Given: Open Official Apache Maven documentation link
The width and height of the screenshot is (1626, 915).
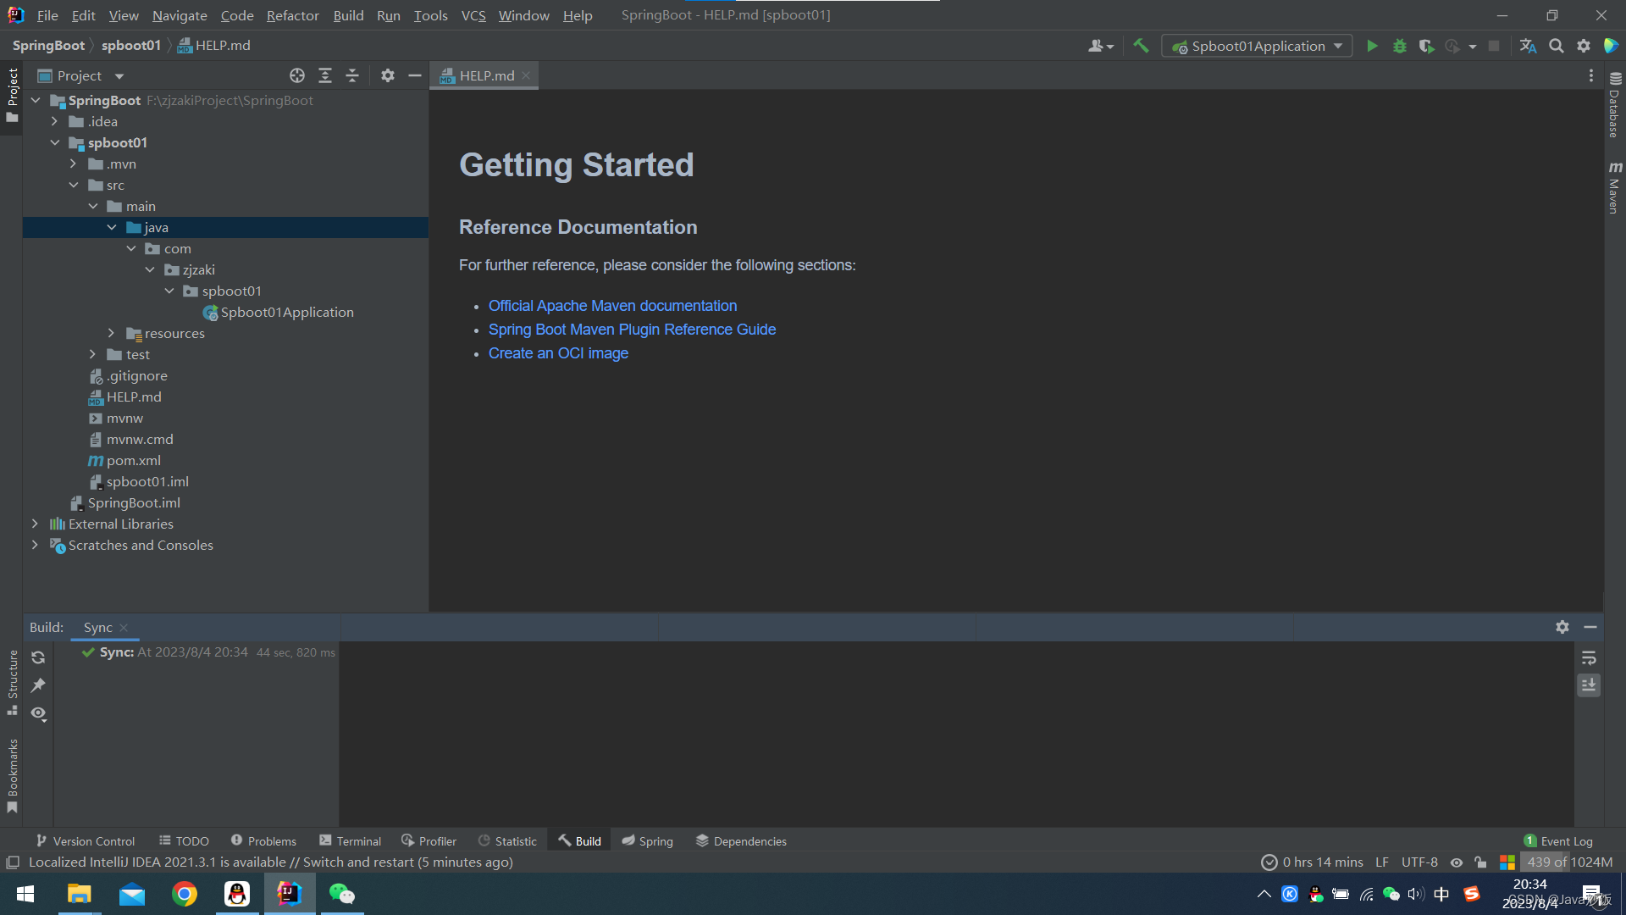Looking at the screenshot, I should (x=612, y=306).
